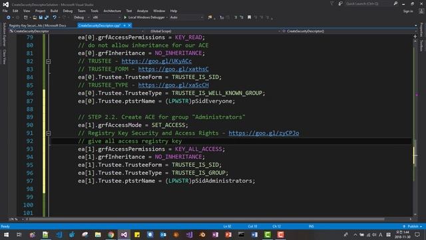Screen dimensions: 426x240
Task: Open the goo.gl/UKyACc link
Action: tap(156, 61)
